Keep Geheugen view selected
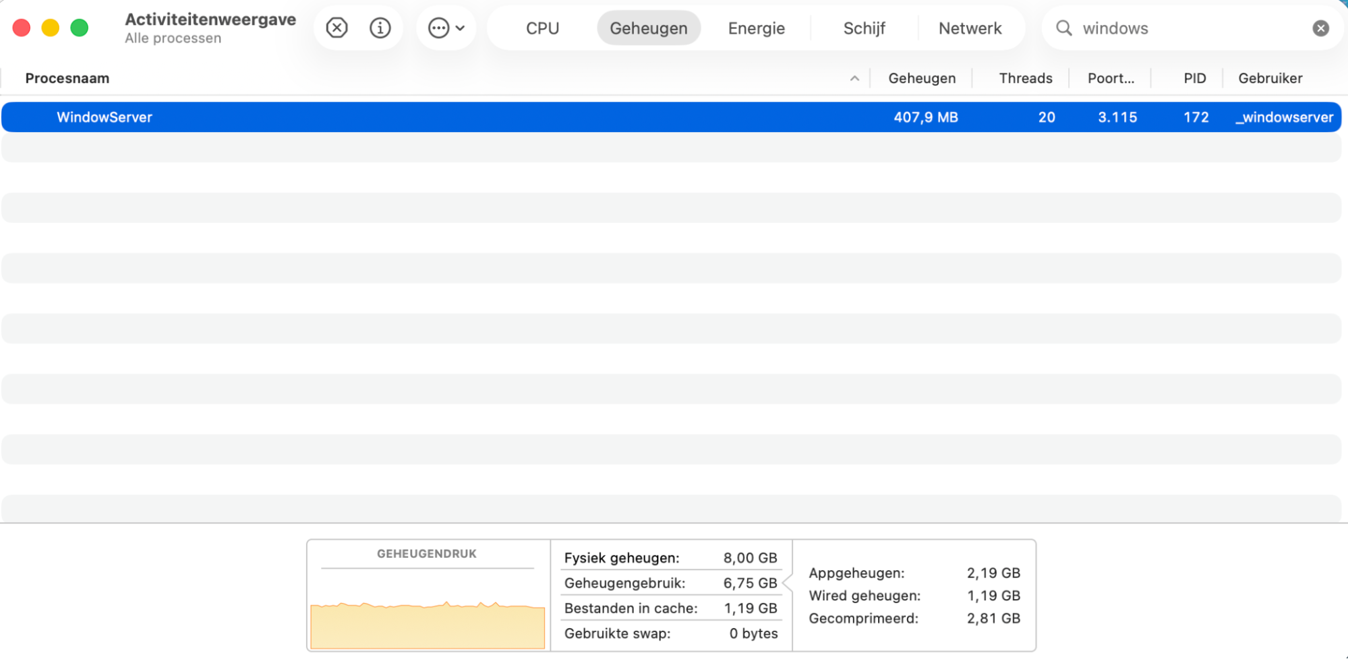This screenshot has height=659, width=1348. click(647, 28)
